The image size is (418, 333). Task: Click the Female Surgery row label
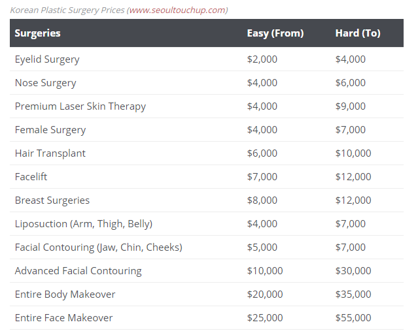coord(50,130)
